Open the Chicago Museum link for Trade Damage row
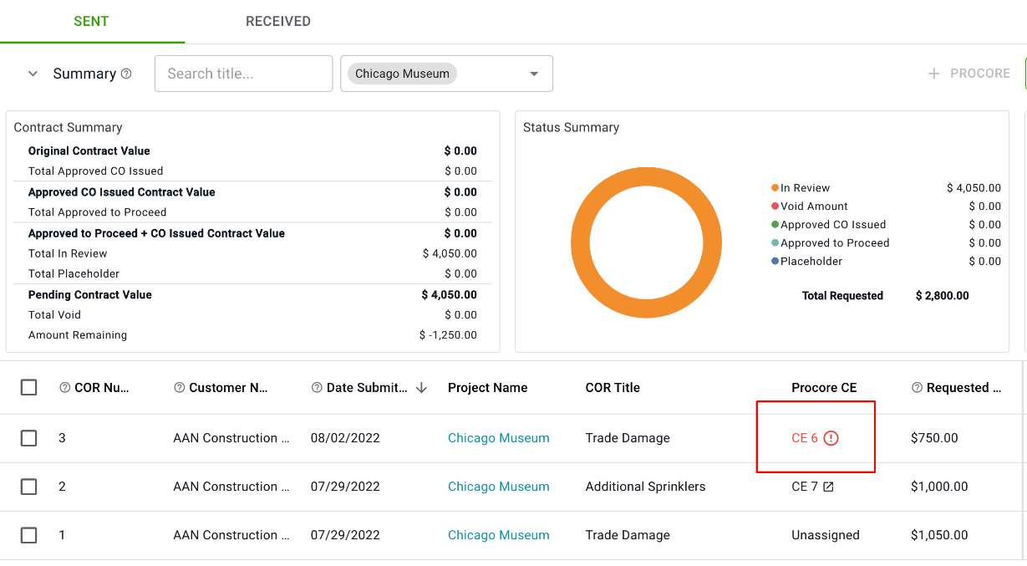This screenshot has width=1027, height=566. pyautogui.click(x=498, y=437)
